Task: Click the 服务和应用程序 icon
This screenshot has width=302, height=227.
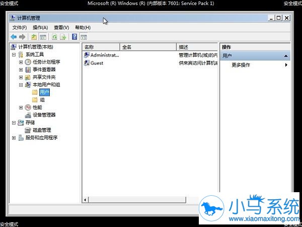Action: coord(21,138)
